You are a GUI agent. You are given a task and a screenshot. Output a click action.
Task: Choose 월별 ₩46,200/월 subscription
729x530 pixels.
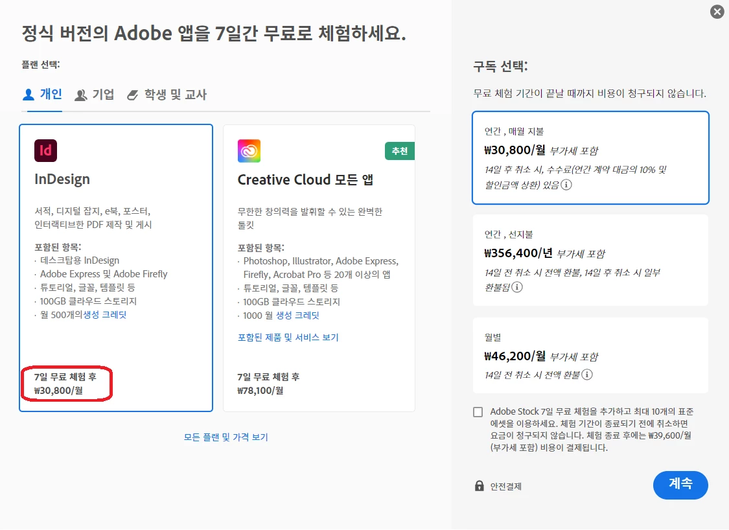point(590,356)
